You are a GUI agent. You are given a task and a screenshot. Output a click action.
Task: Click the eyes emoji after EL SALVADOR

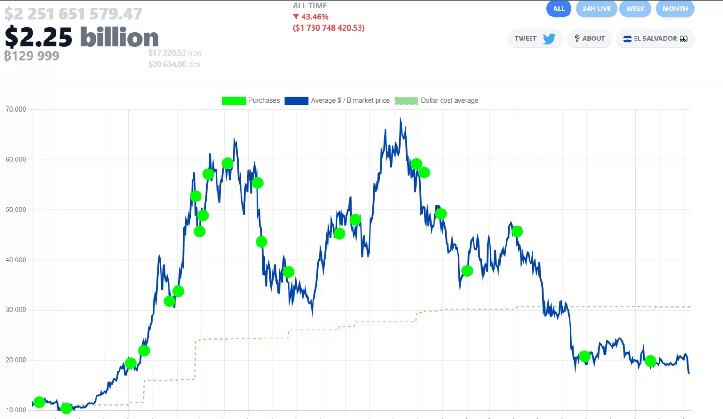683,39
